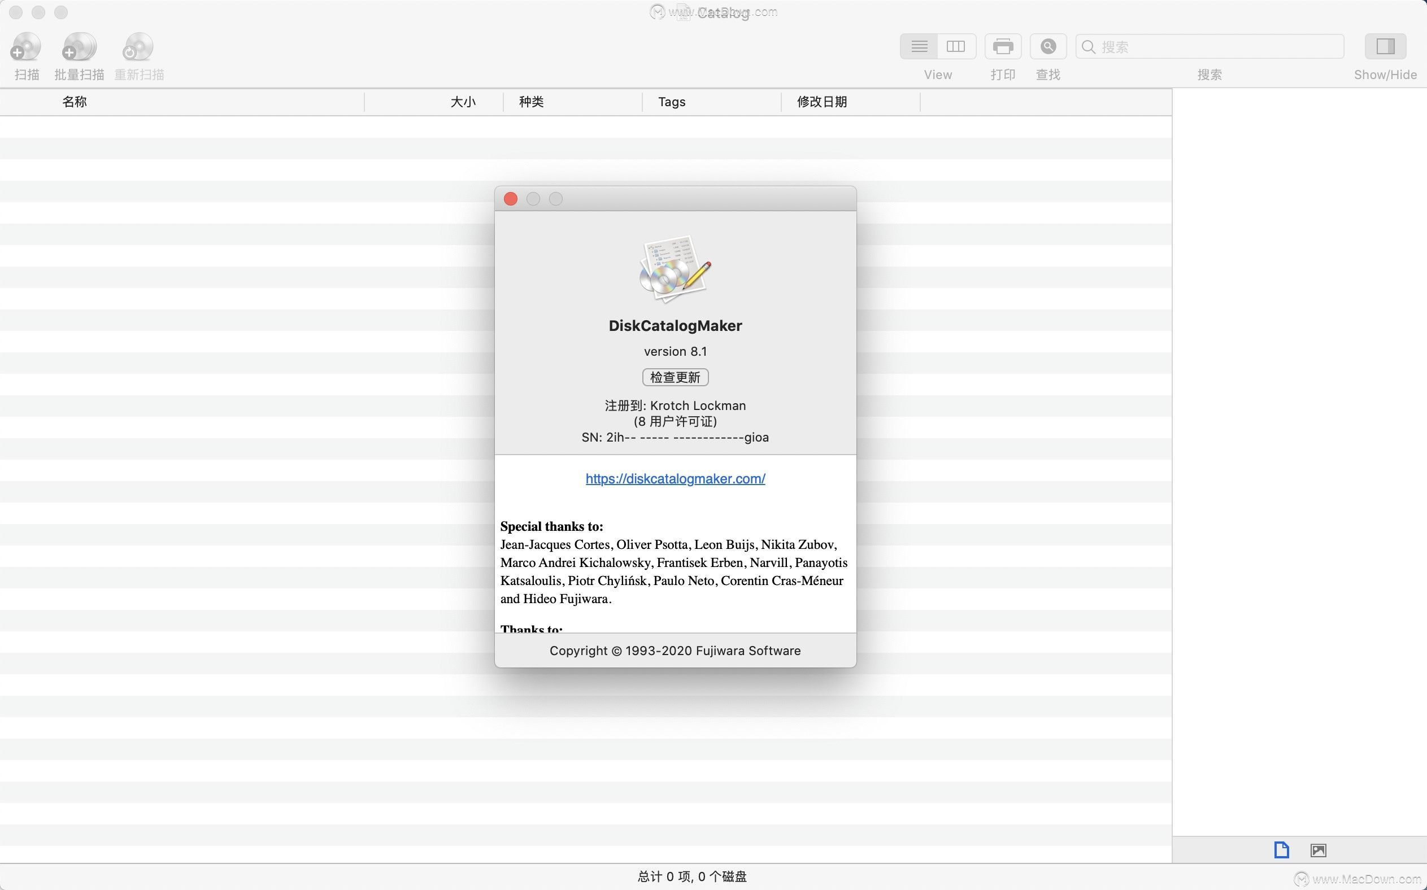The image size is (1427, 890).
Task: Toggle the Show/Hide sidebar icon
Action: point(1385,46)
